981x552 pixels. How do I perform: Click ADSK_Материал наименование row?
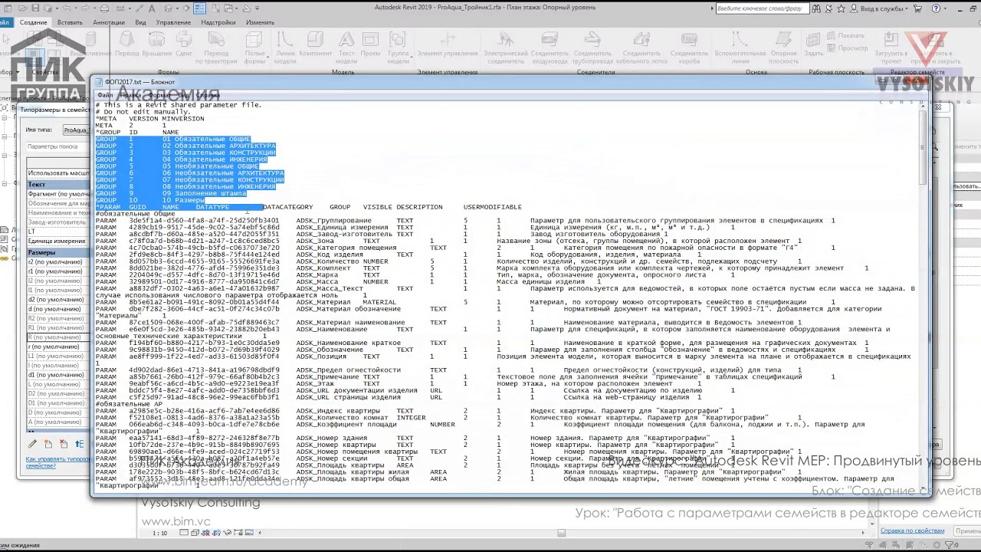[448, 323]
